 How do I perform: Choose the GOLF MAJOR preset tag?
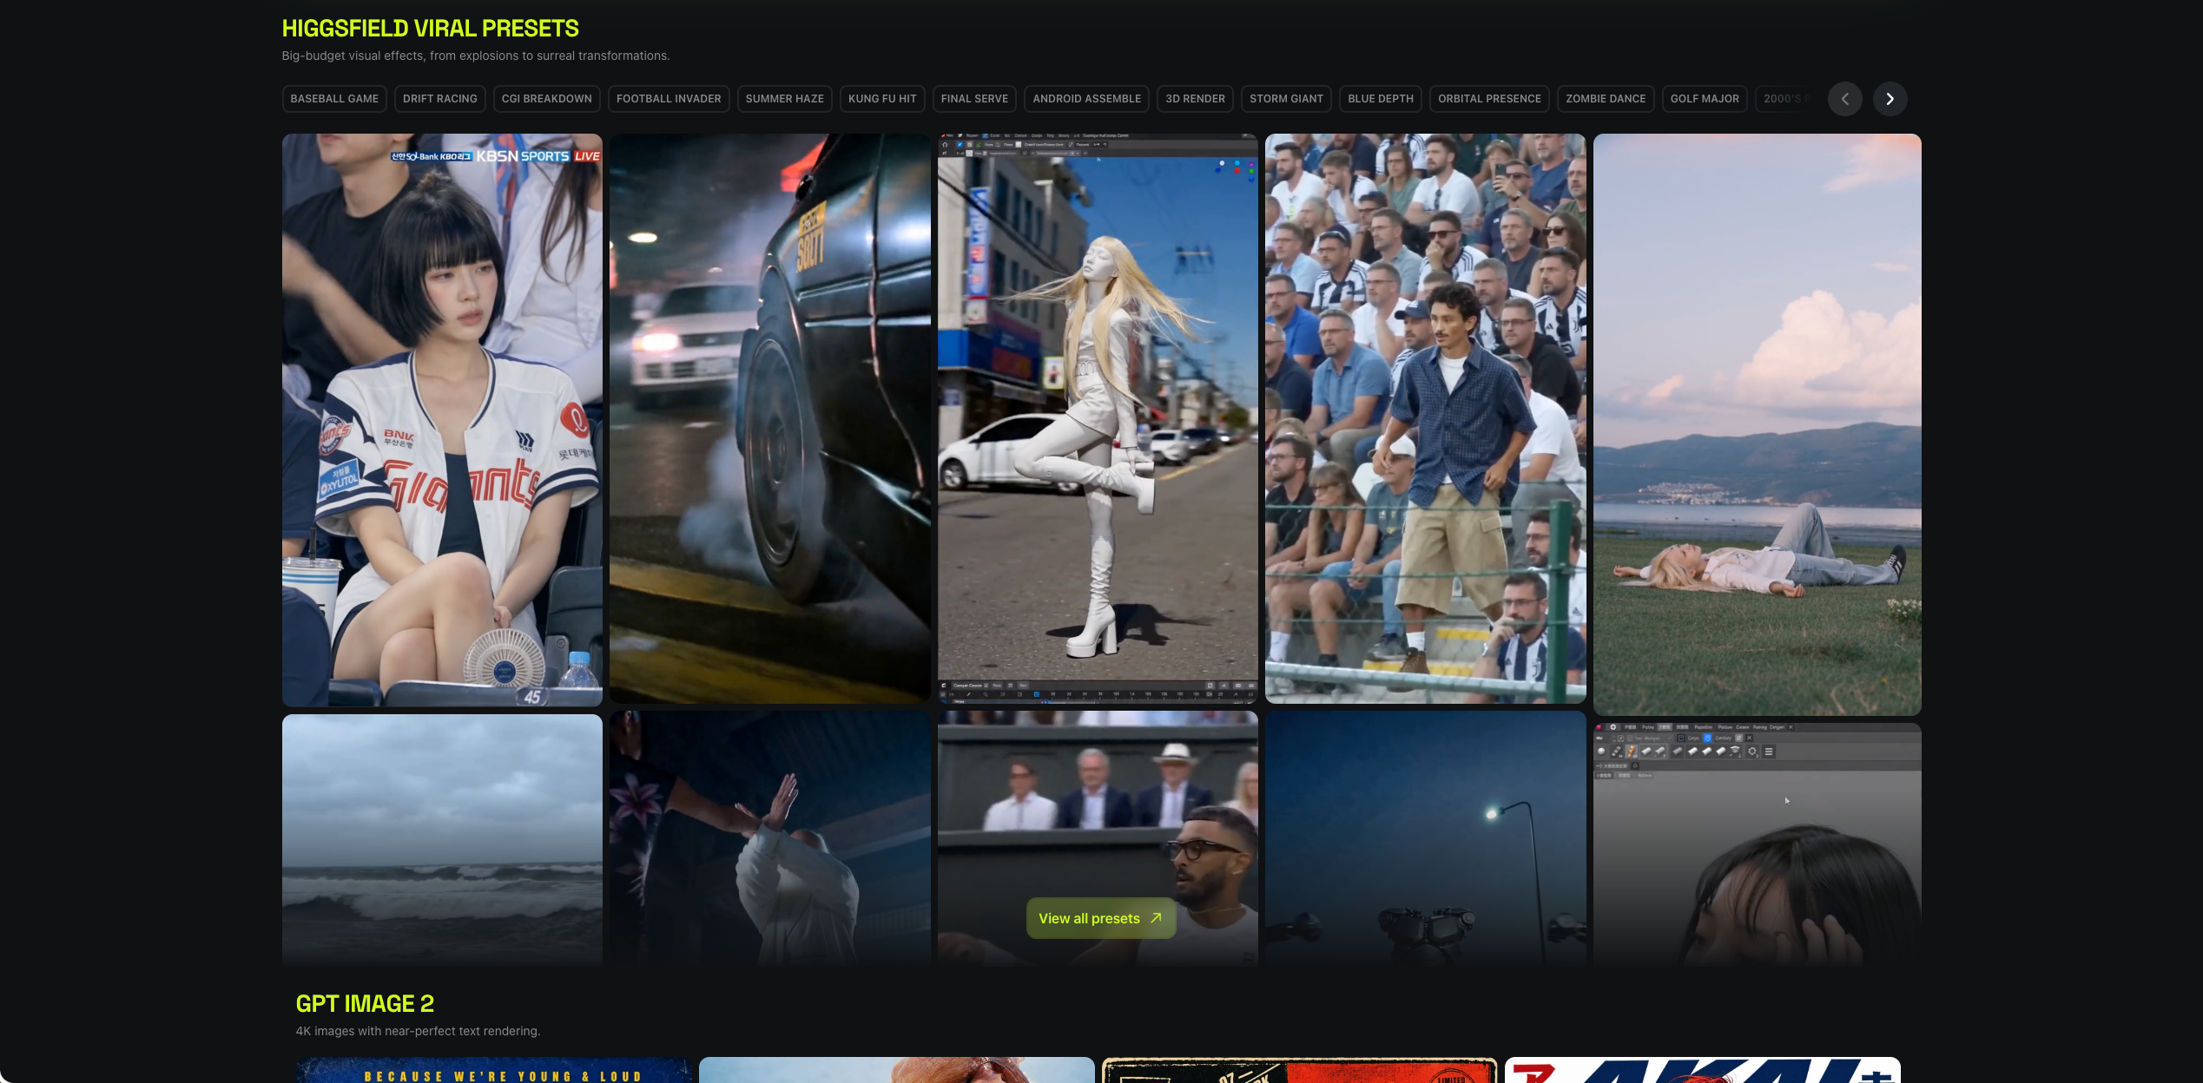pos(1705,99)
